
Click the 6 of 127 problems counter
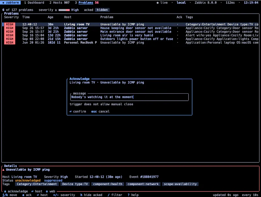(x=18, y=10)
